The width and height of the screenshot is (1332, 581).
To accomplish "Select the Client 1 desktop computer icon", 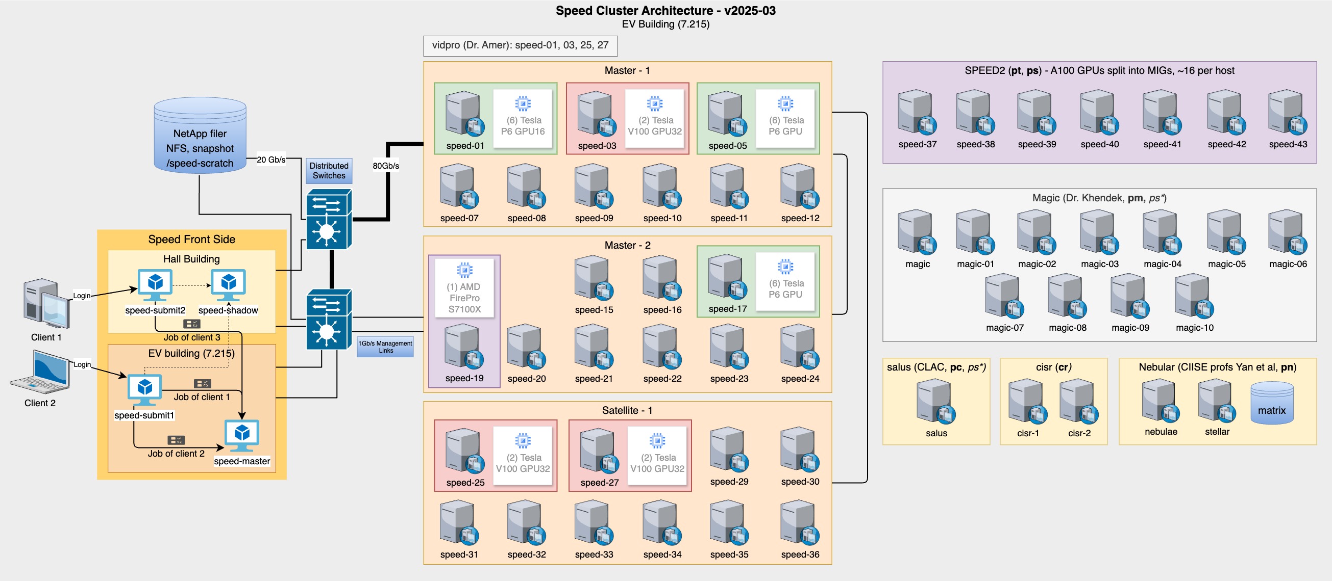I will pos(46,304).
